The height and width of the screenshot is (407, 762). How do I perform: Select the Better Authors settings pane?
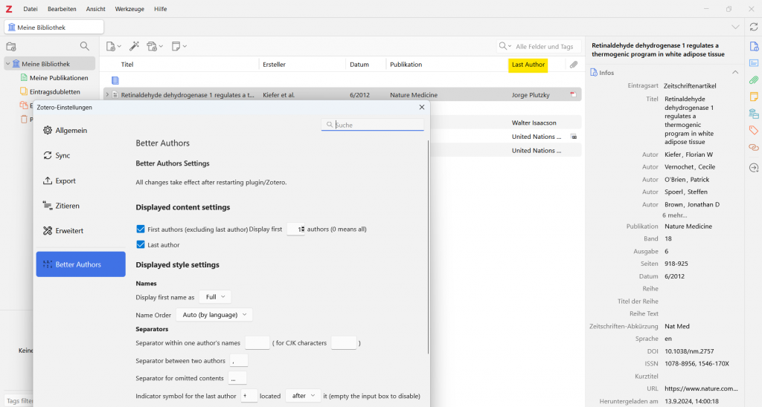coord(80,264)
